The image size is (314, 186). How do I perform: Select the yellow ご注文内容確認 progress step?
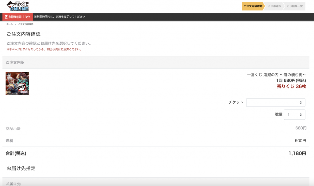(253, 6)
